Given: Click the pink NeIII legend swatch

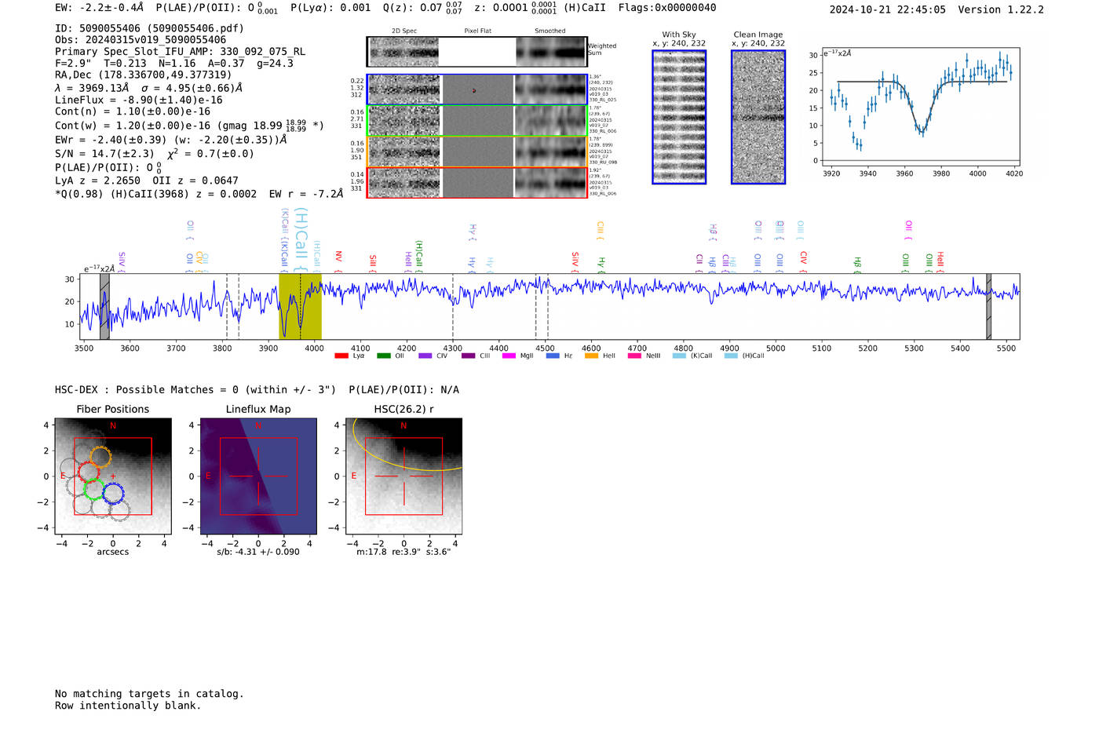Looking at the screenshot, I should [634, 356].
